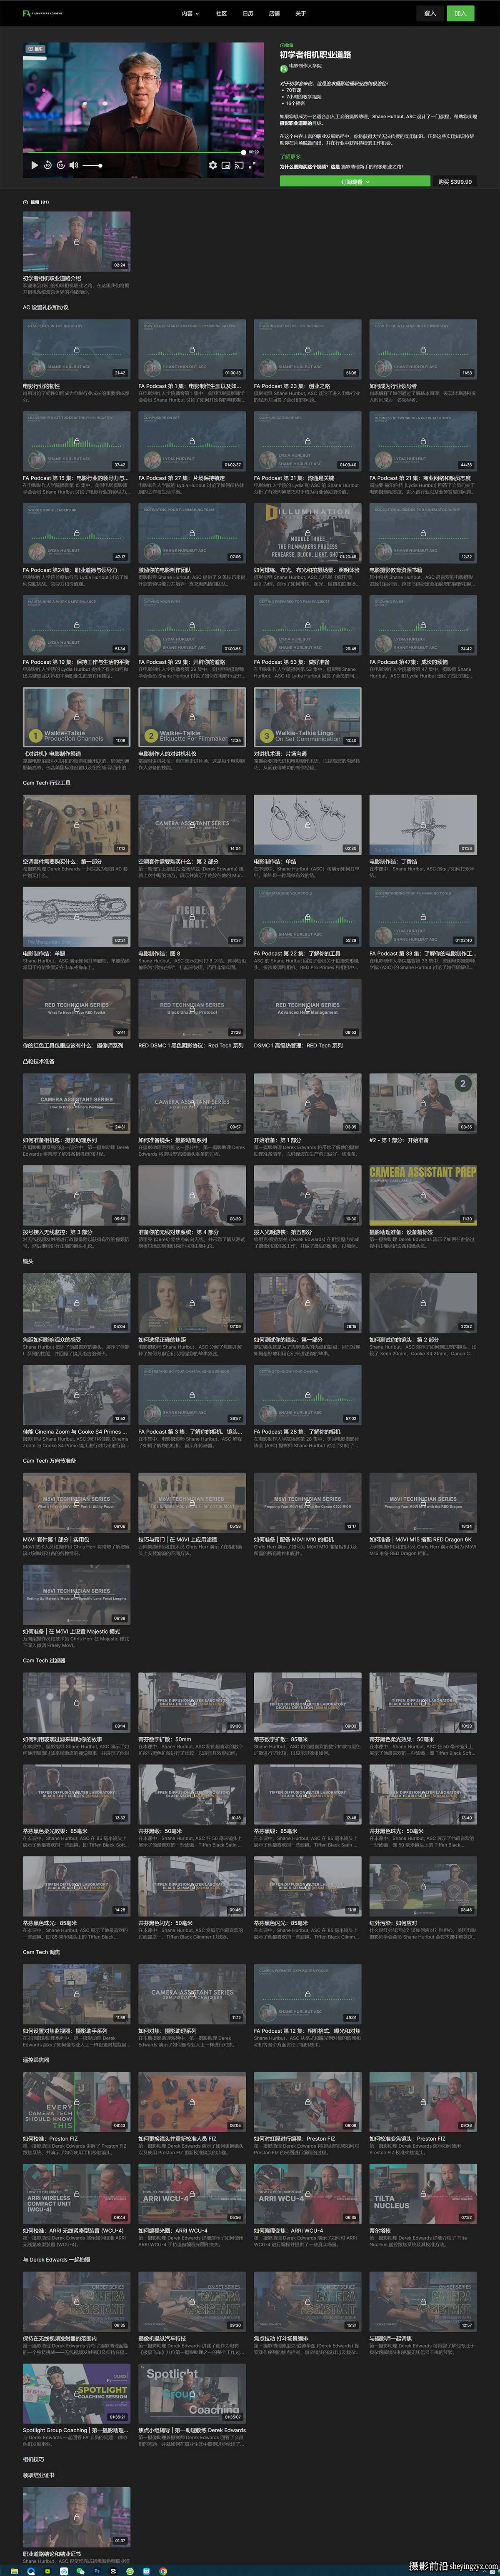Open the 电影制作结: 单结 knot thumbnail
This screenshot has width=500, height=2576.
tap(307, 825)
